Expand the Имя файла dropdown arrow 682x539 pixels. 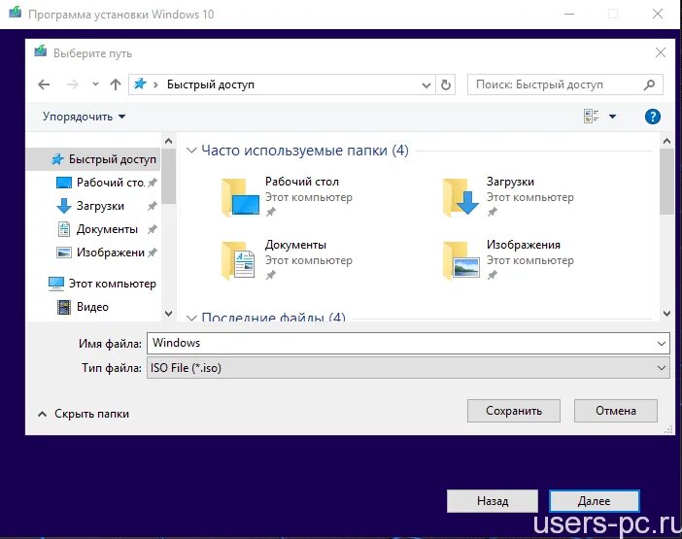(662, 344)
